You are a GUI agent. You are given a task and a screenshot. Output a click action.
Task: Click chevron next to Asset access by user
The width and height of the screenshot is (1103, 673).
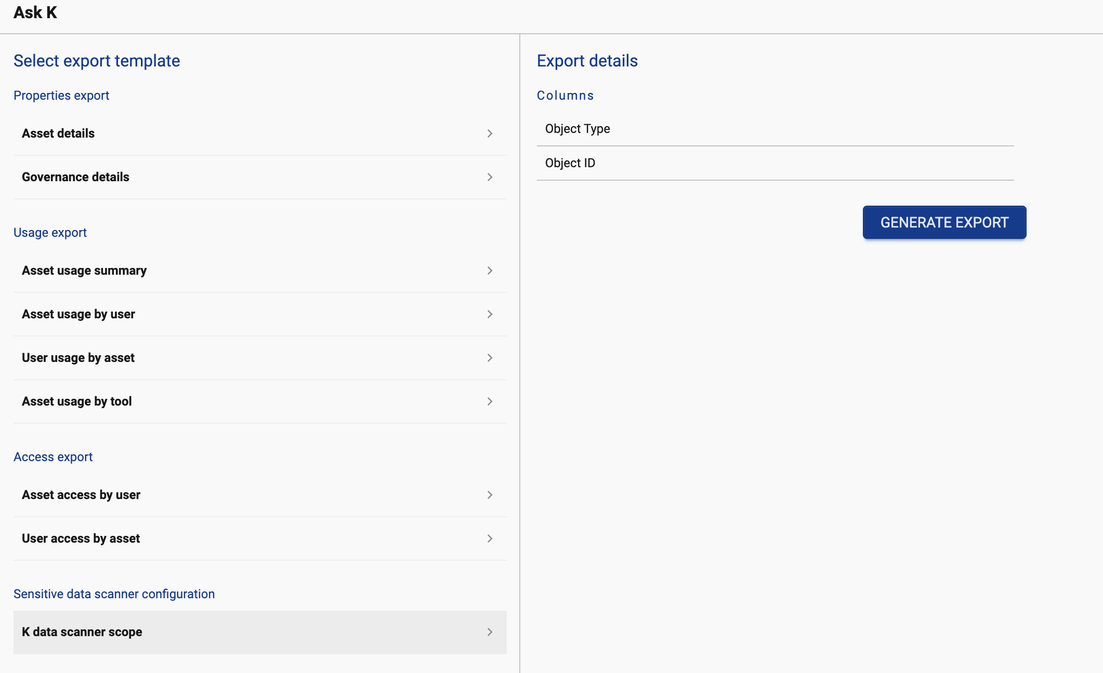pyautogui.click(x=490, y=495)
